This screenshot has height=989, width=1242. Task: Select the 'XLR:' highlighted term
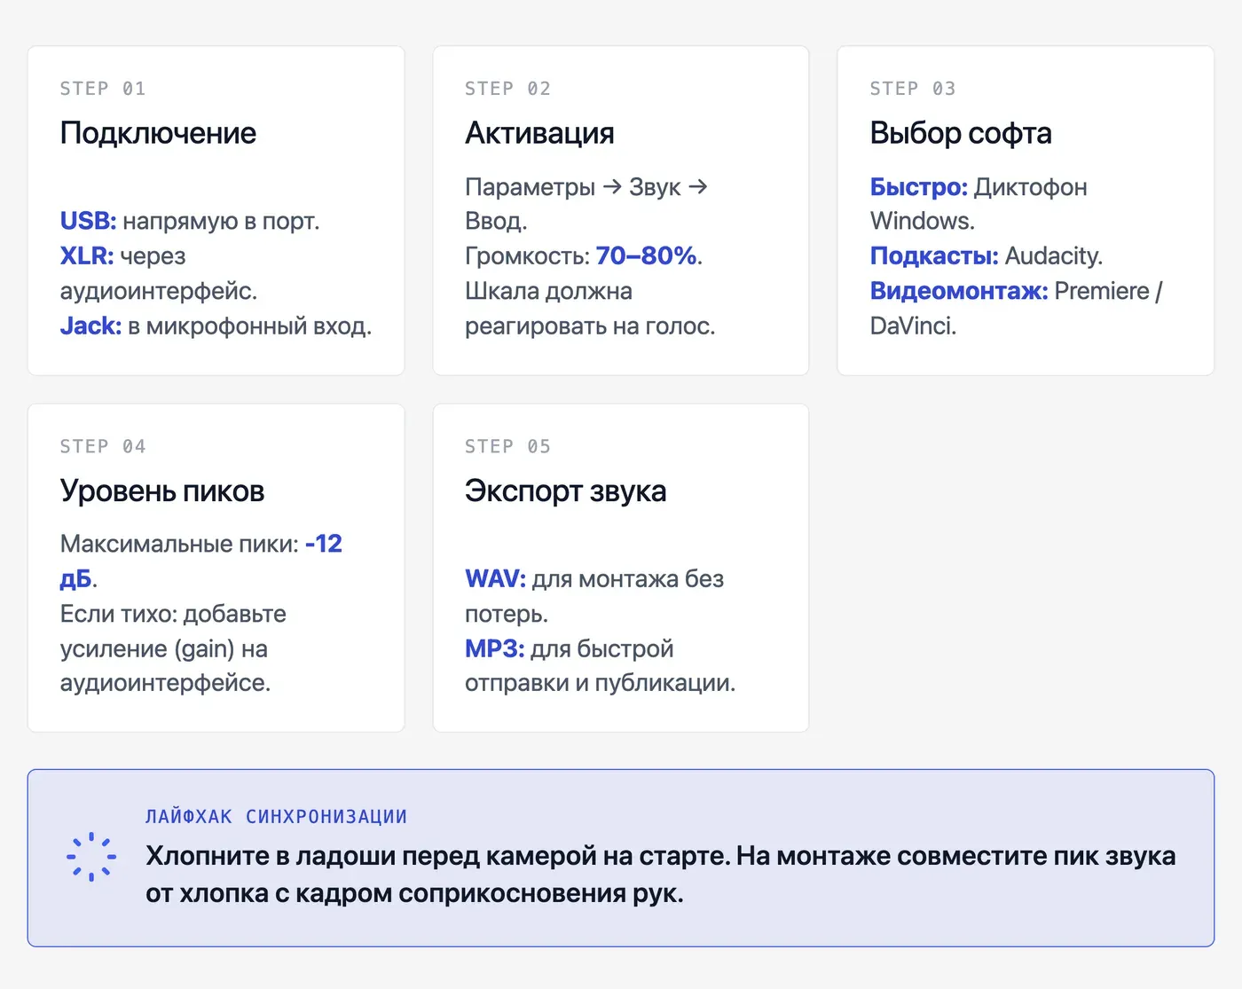(x=87, y=256)
